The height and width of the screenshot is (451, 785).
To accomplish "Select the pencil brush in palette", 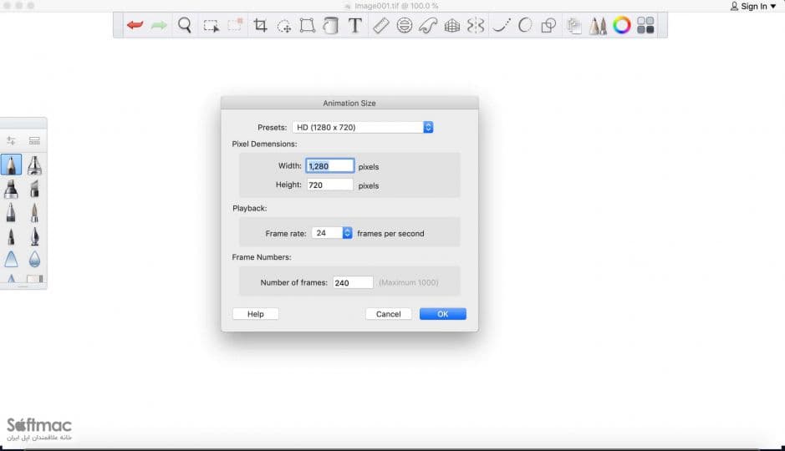I will tap(11, 165).
